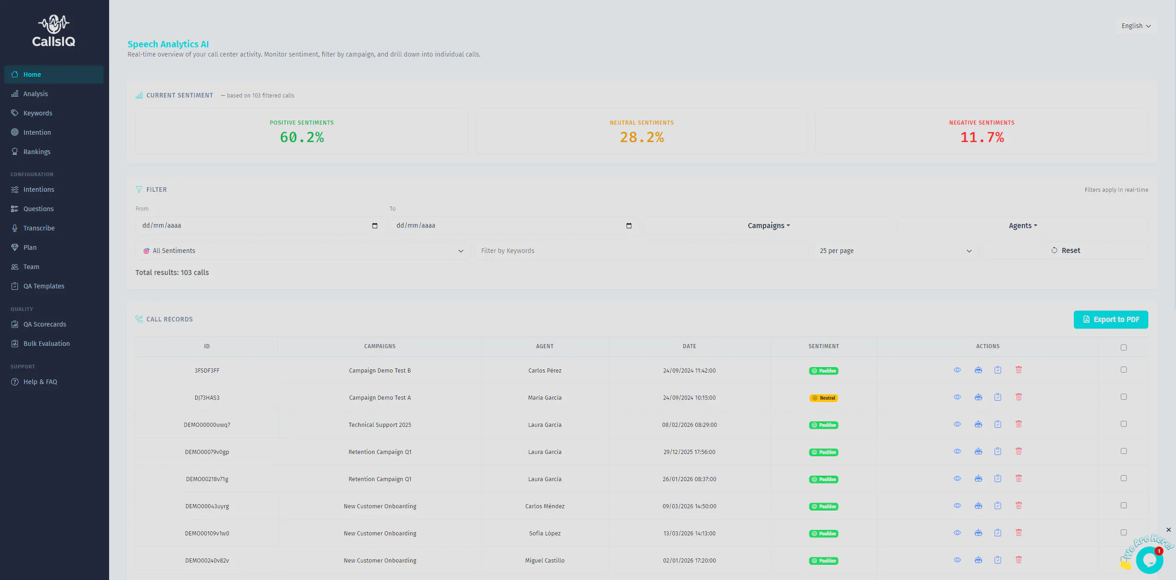
Task: Expand the Campaigns filter dropdown
Action: 768,226
